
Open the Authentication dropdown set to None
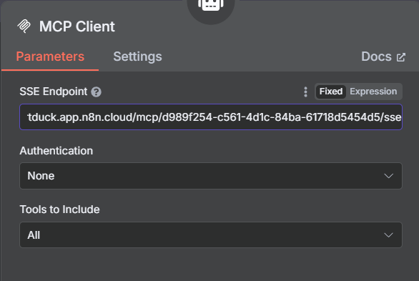(x=211, y=176)
